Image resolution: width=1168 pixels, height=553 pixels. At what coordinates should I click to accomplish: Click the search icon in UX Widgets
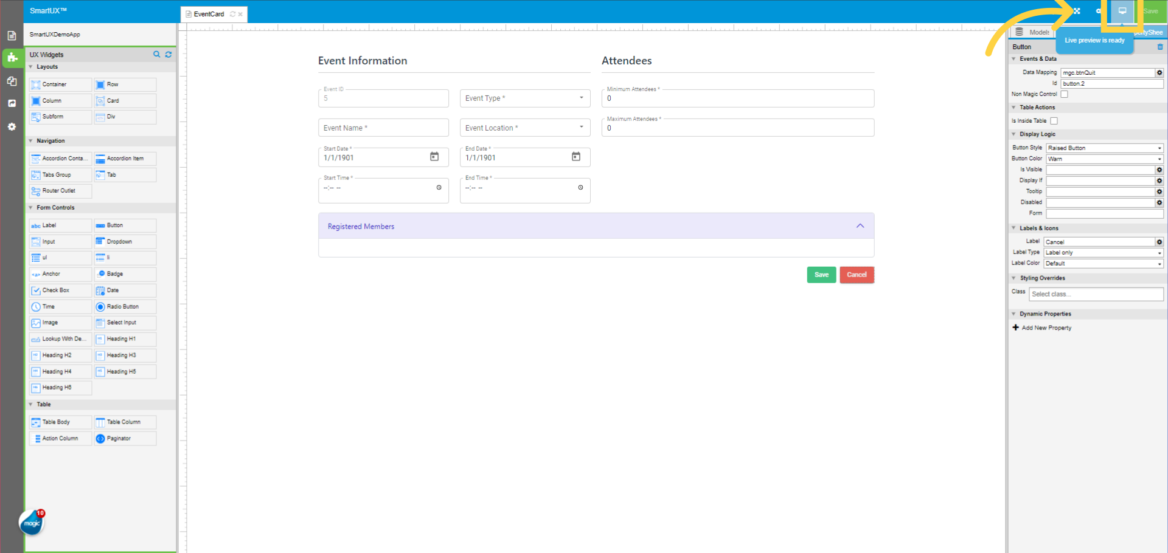pos(156,55)
